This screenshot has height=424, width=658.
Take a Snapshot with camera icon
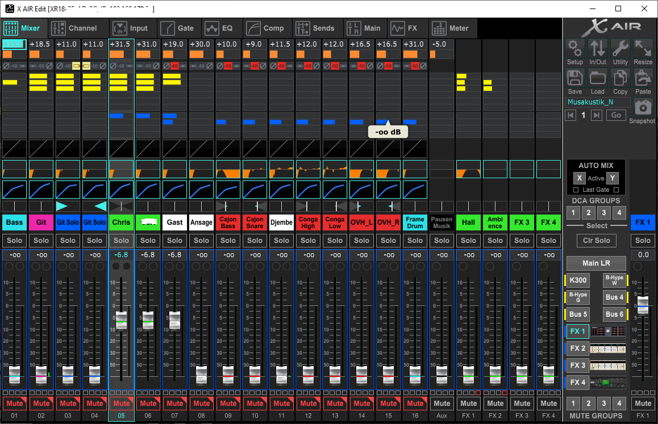point(643,108)
